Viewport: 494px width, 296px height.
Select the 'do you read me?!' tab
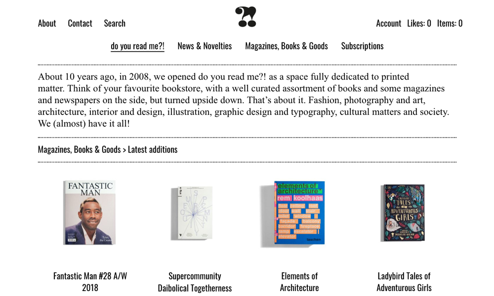point(137,46)
